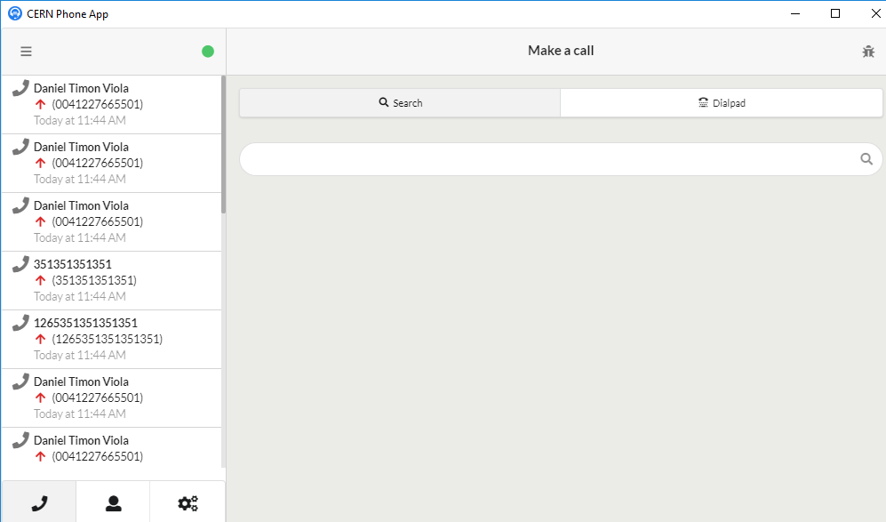Open the recent calls phone tab
This screenshot has height=522, width=886.
coord(39,502)
